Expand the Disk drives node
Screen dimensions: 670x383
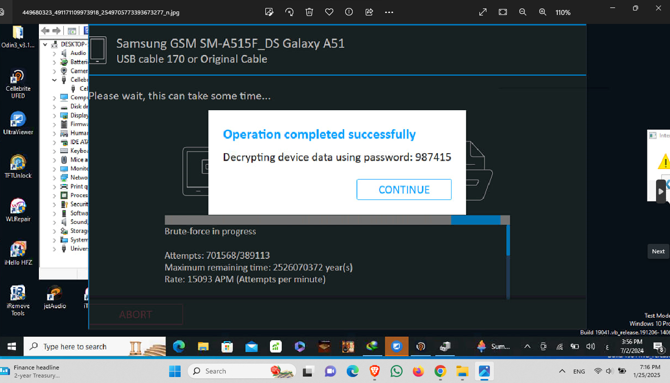coord(54,106)
